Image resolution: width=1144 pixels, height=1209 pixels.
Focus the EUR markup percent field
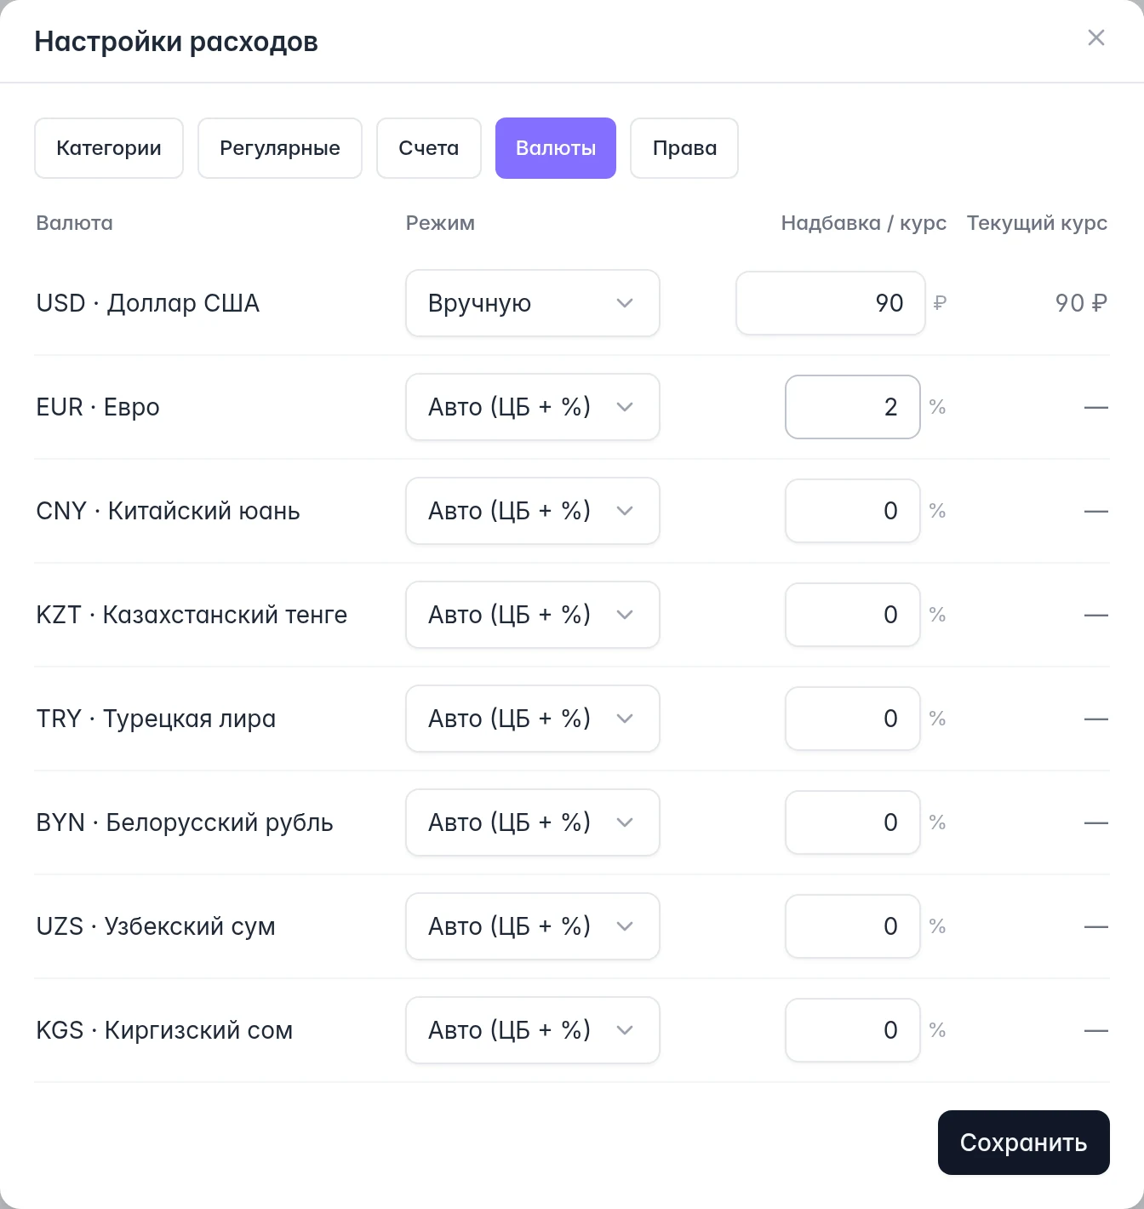(x=853, y=407)
